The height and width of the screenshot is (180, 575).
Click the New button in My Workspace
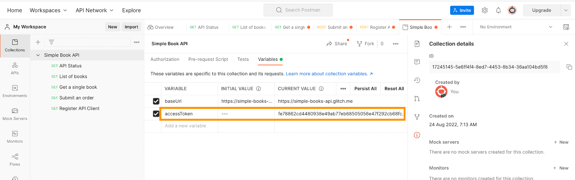click(x=113, y=27)
